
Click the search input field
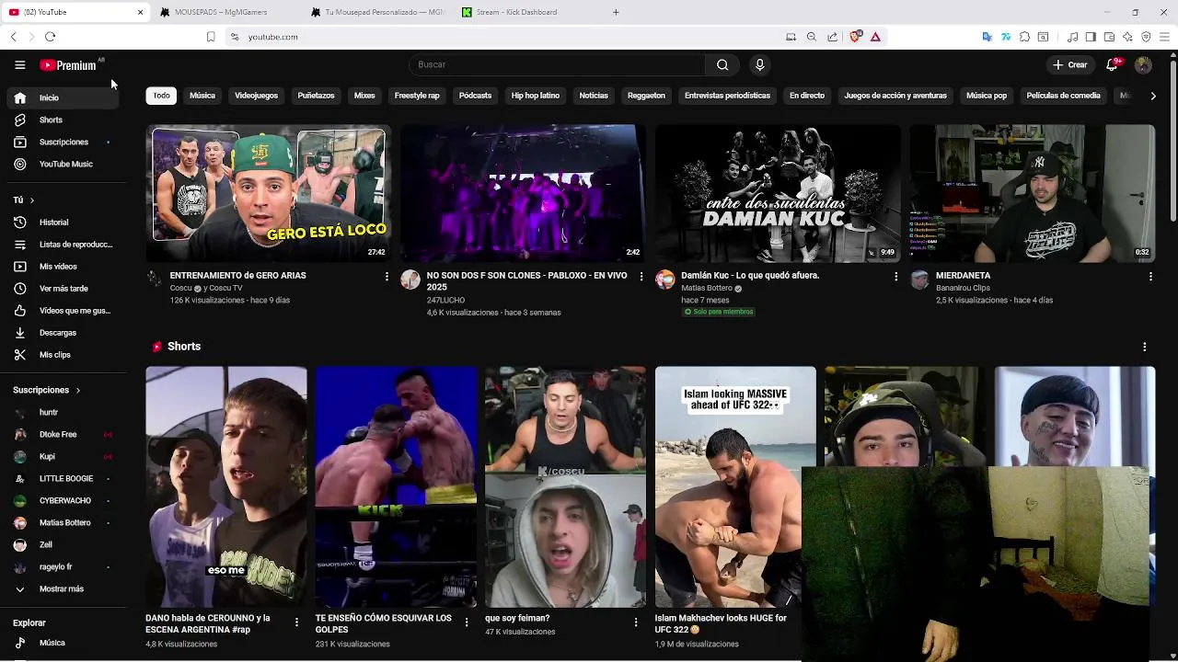[557, 64]
